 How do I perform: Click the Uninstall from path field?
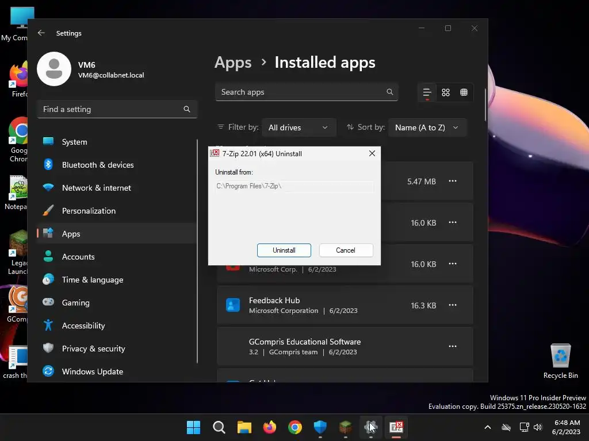[294, 186]
